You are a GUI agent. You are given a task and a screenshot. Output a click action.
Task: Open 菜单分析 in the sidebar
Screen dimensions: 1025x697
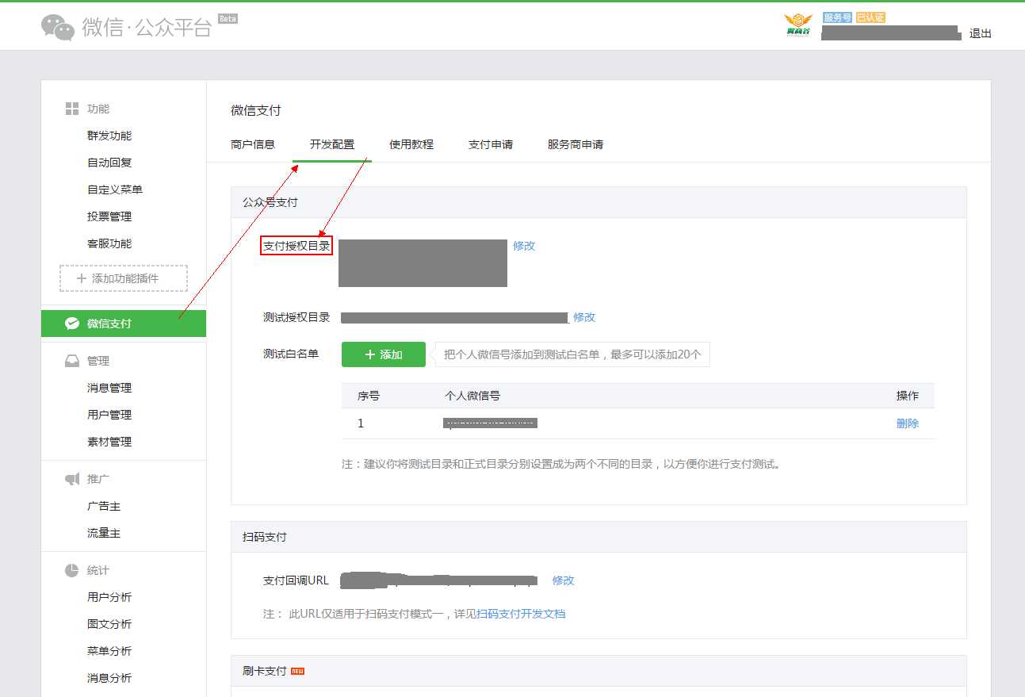pos(109,651)
